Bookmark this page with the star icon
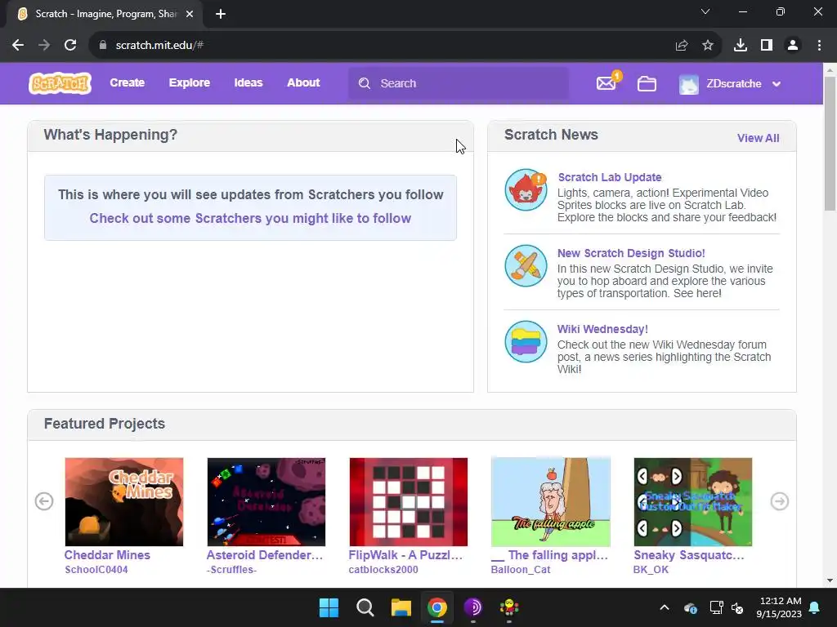 pyautogui.click(x=708, y=46)
